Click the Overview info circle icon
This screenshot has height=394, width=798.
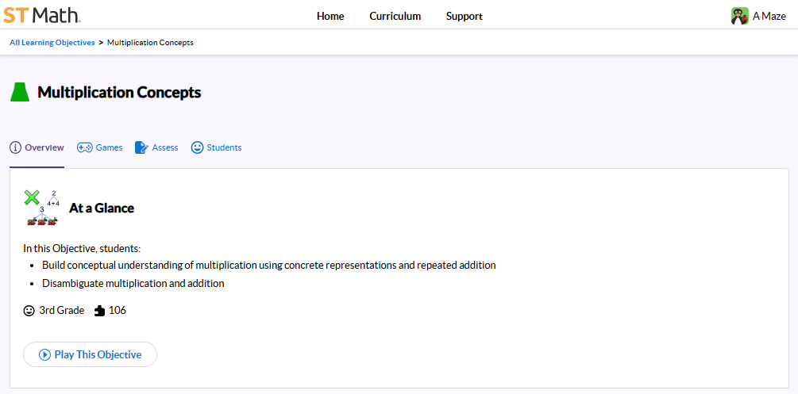(15, 147)
